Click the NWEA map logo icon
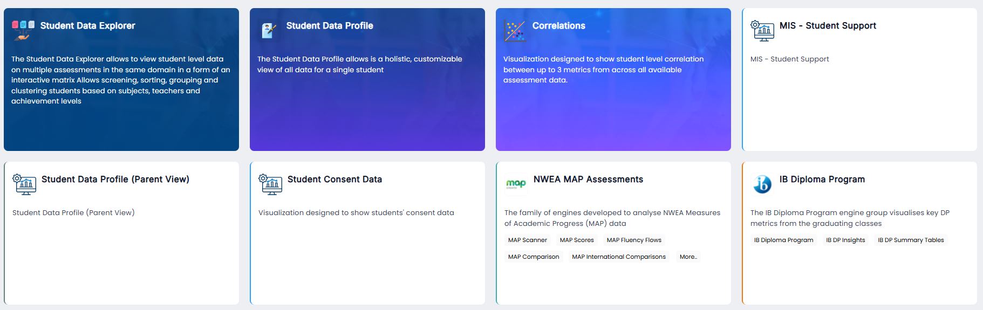The width and height of the screenshot is (983, 310). 516,184
